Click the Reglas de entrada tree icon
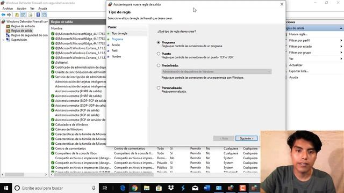The width and height of the screenshot is (344, 193). tap(8, 26)
